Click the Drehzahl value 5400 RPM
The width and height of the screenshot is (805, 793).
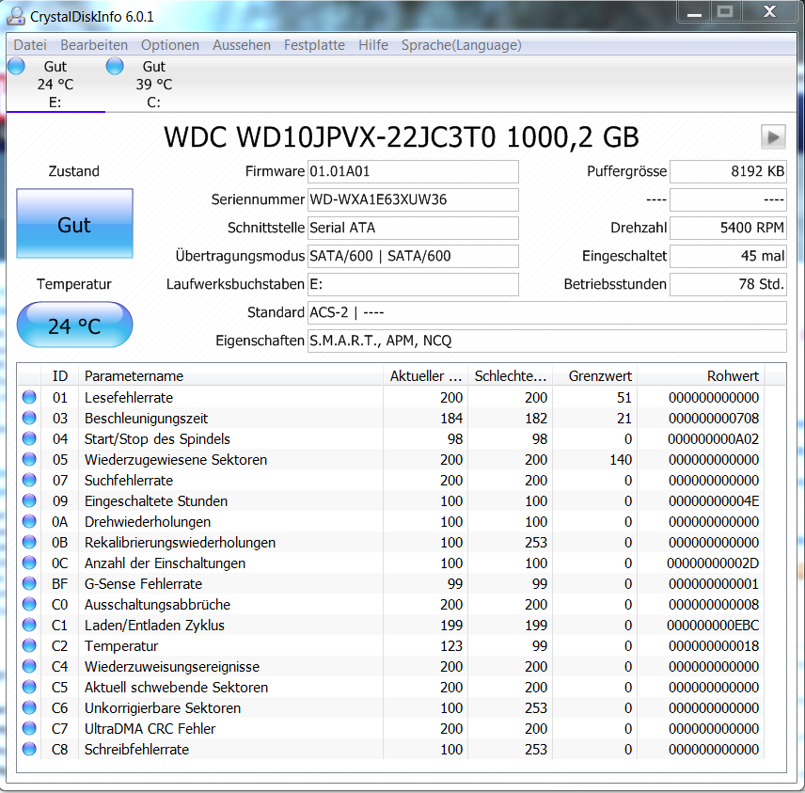pos(728,228)
